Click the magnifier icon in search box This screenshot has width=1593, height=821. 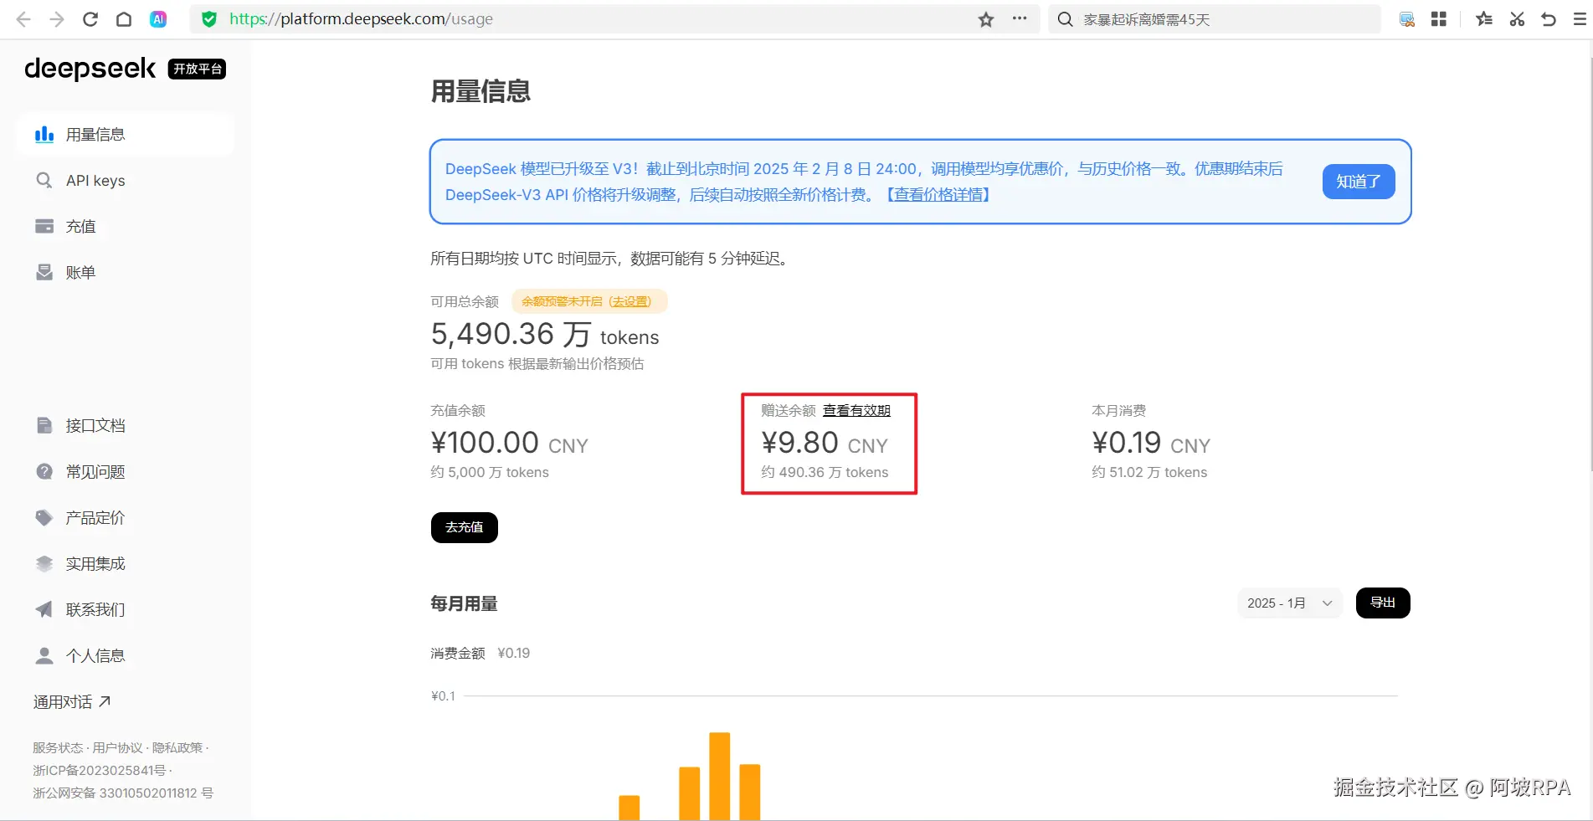[1065, 19]
